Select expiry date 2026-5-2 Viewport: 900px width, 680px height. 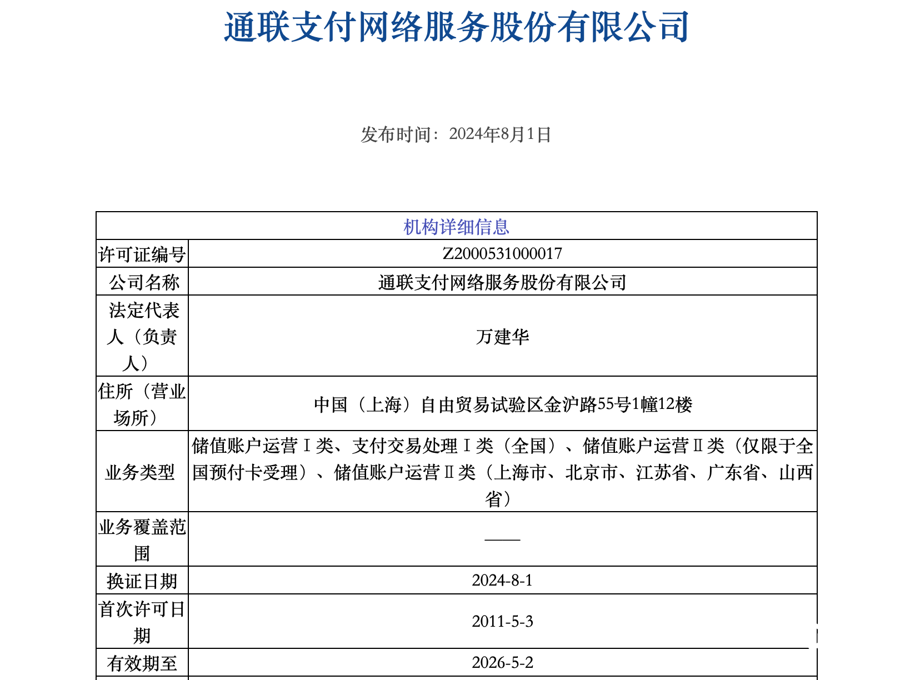502,663
